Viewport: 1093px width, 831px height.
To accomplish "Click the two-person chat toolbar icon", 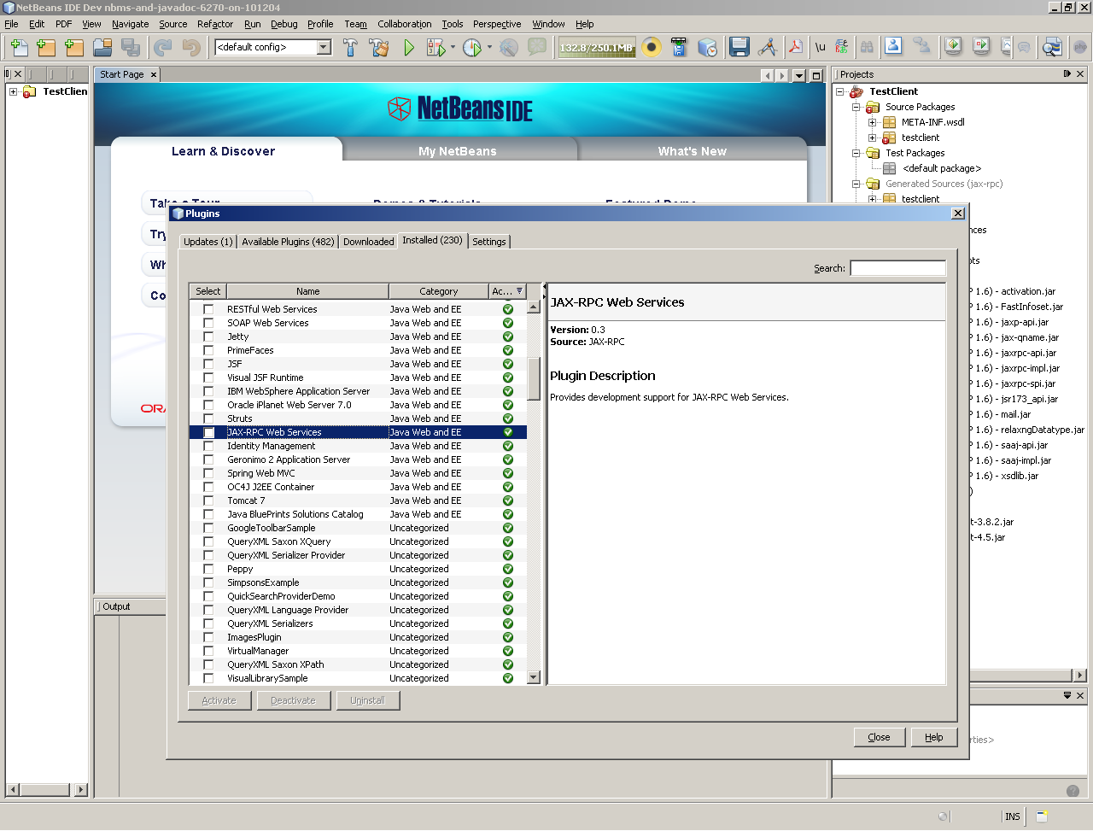I will (922, 47).
